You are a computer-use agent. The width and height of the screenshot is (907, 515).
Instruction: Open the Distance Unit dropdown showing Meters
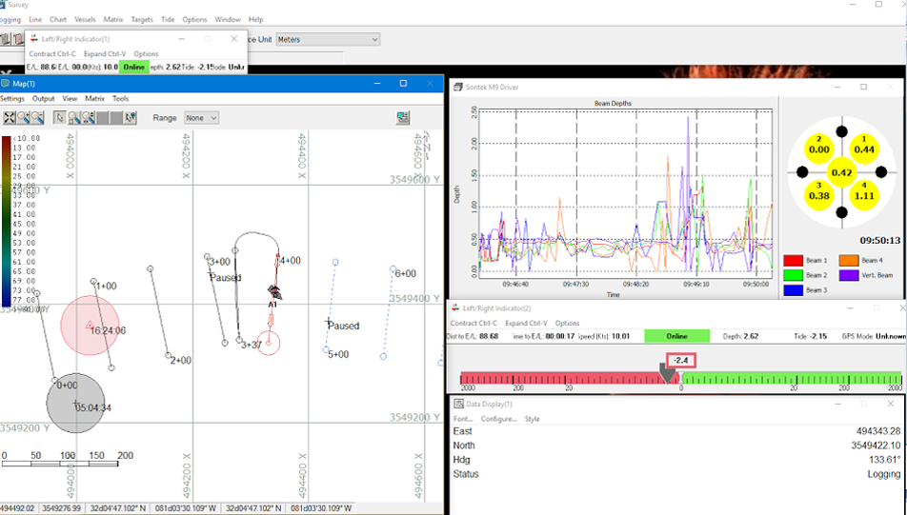pos(328,39)
